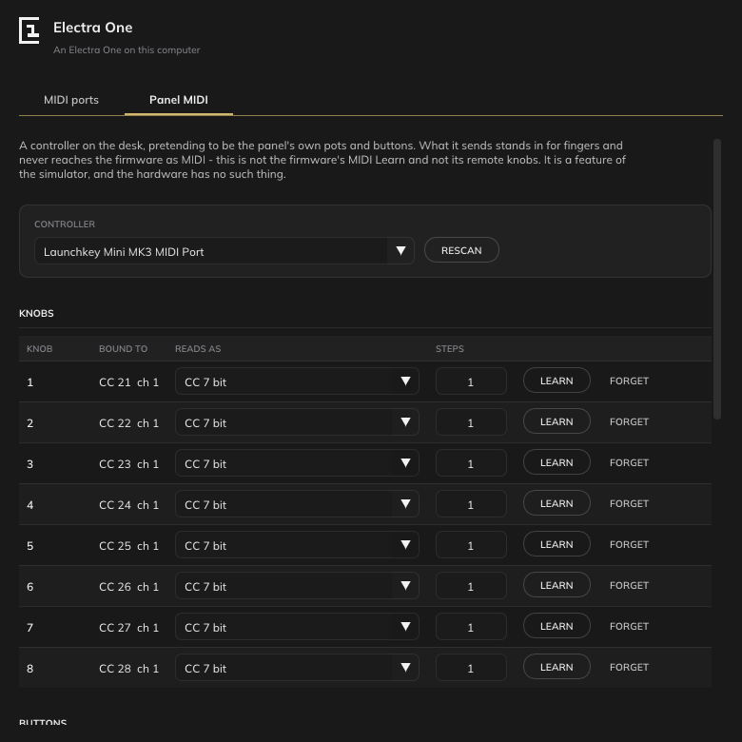Click the 'READS AS' column header
Screen dimensions: 742x742
(198, 349)
